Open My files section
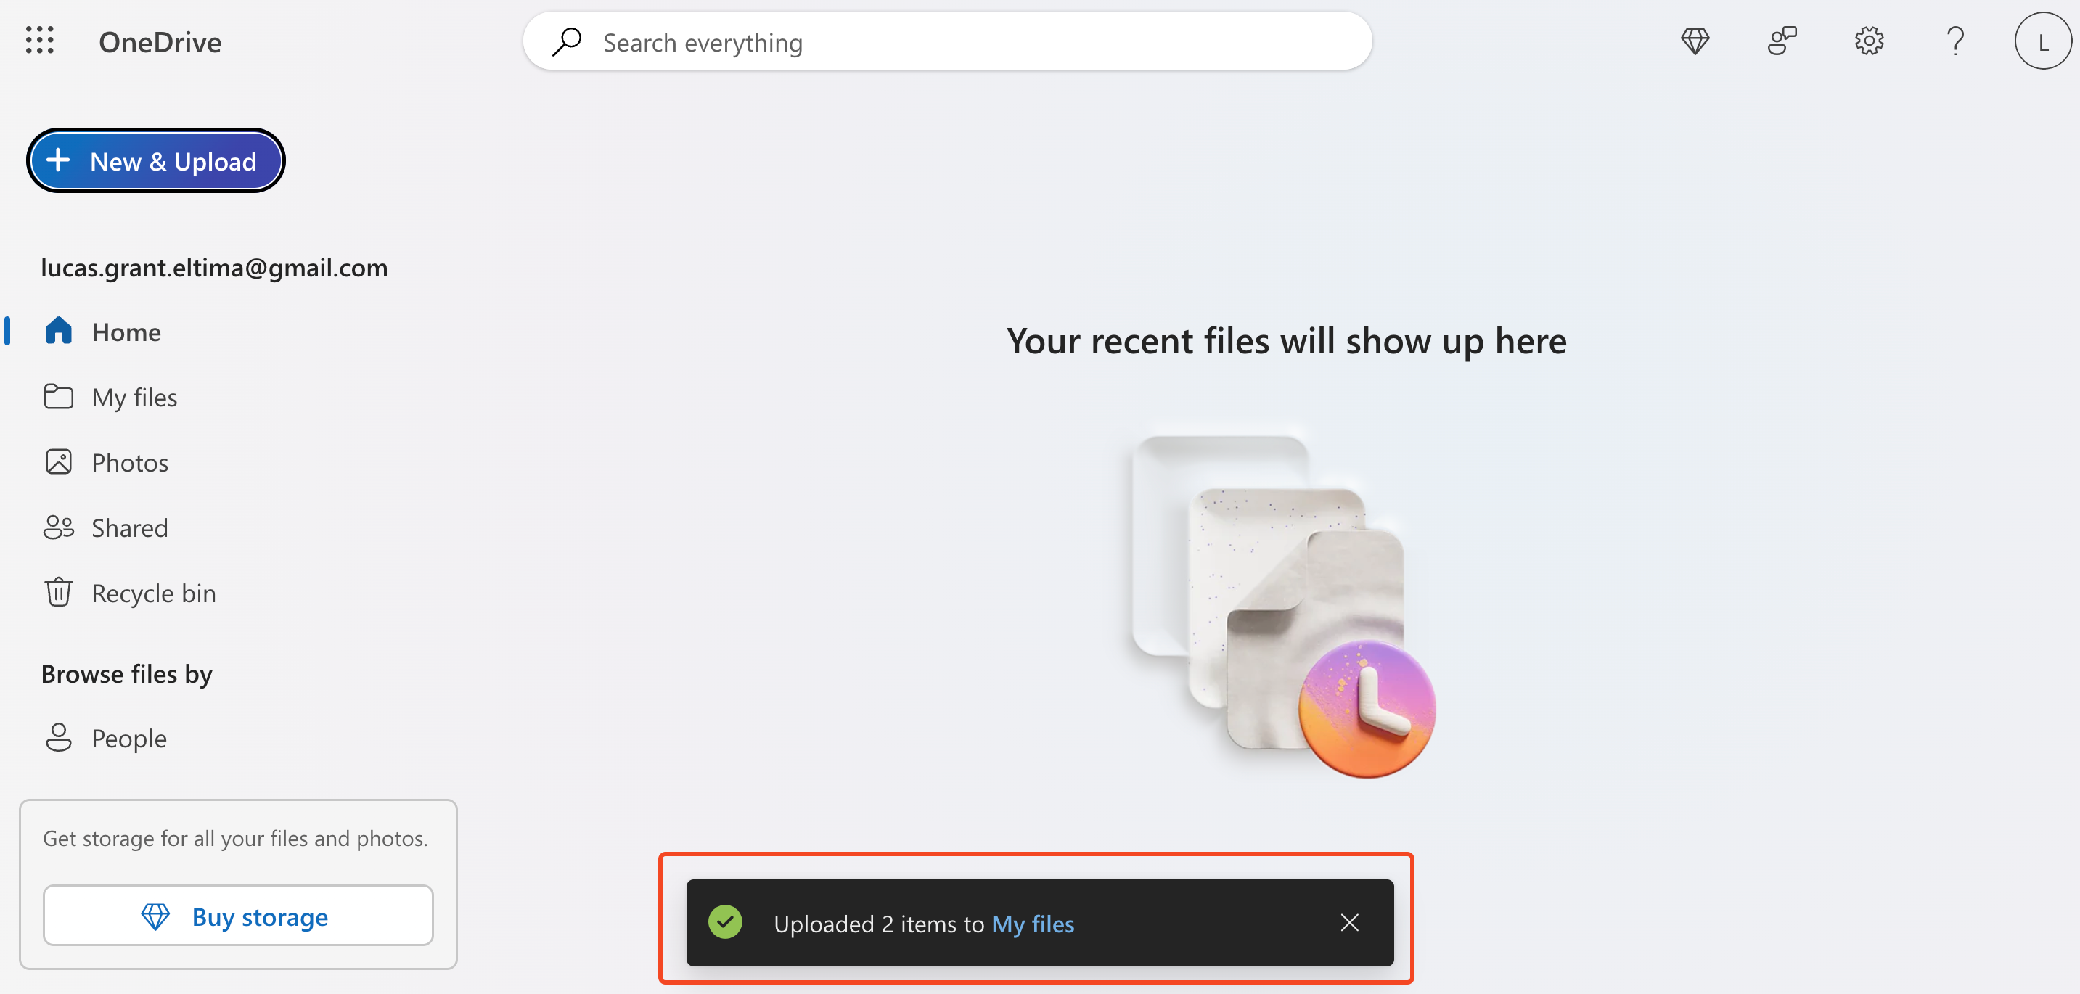 [133, 395]
